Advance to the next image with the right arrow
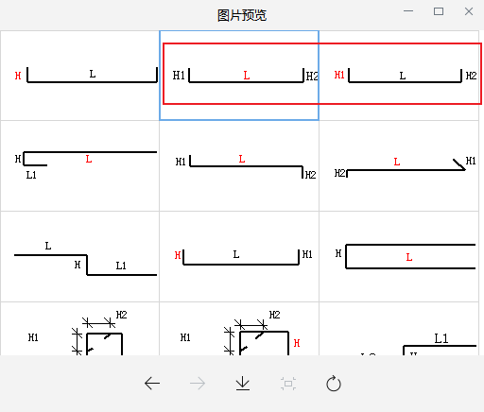The width and height of the screenshot is (484, 412). (198, 384)
